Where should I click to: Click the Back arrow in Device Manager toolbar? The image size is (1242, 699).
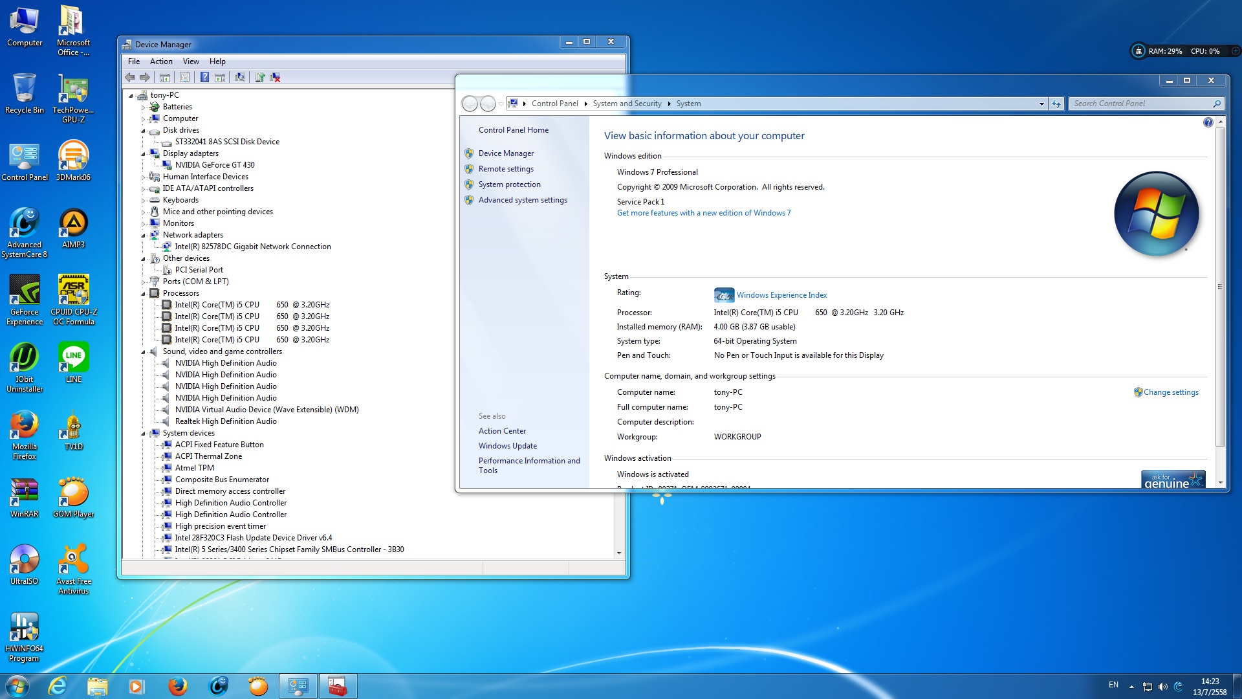(x=130, y=78)
